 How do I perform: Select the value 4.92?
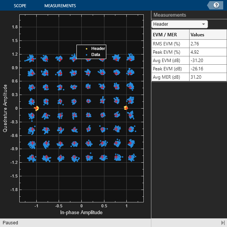(195, 52)
